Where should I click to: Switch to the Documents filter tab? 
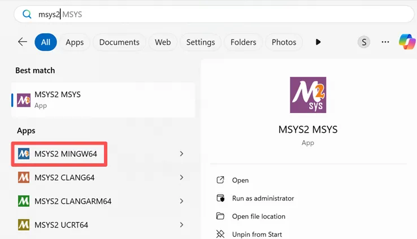(x=119, y=42)
